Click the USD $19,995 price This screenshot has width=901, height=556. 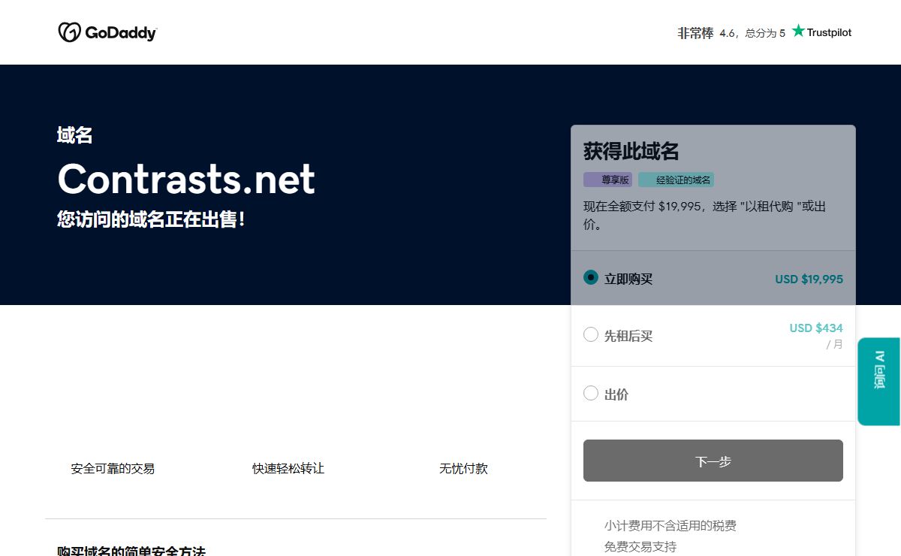(x=809, y=279)
